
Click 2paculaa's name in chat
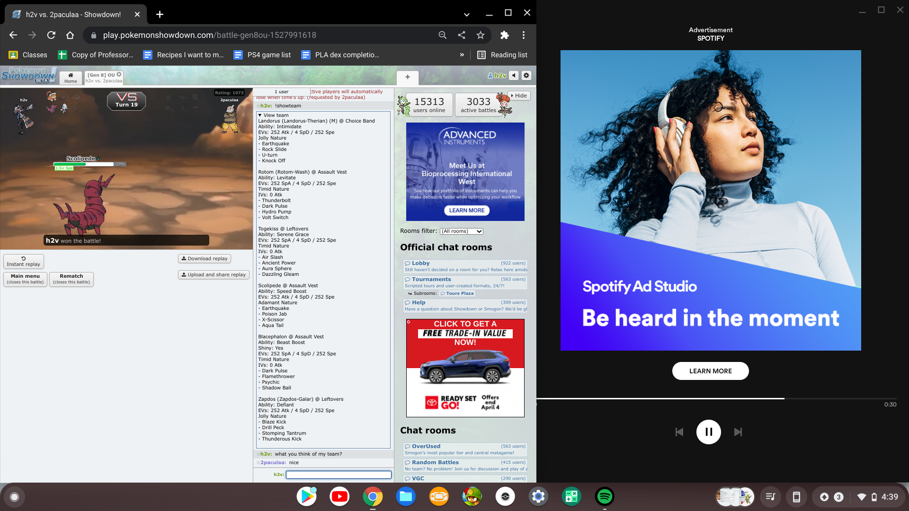[273, 462]
